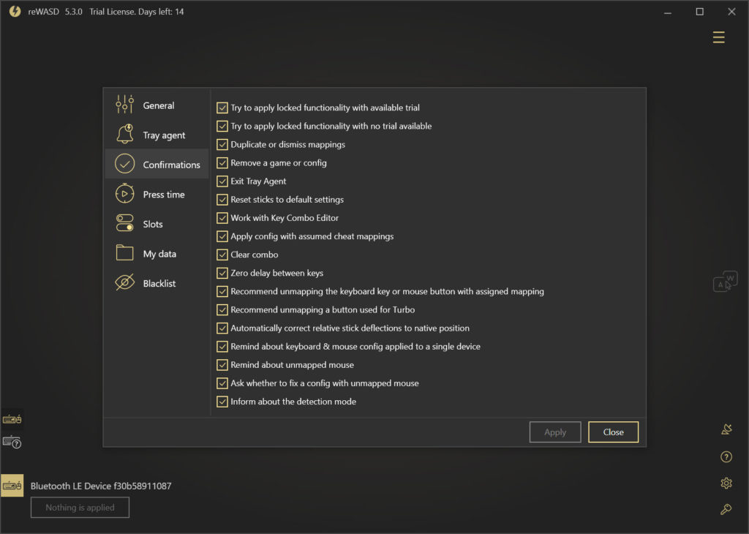This screenshot has width=749, height=534.
Task: Toggle Apply config with assumed cheat mappings
Action: click(x=222, y=236)
